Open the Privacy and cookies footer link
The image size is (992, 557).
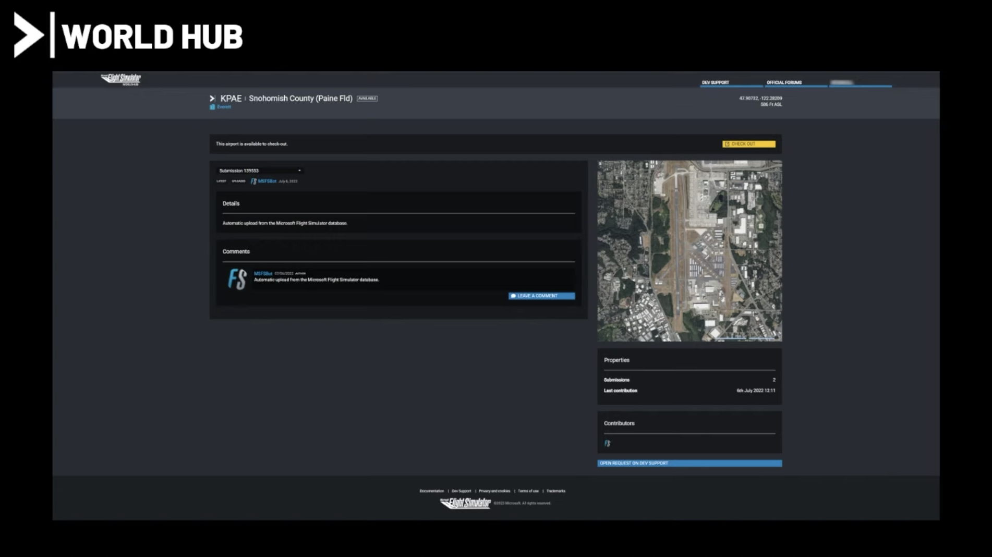494,491
